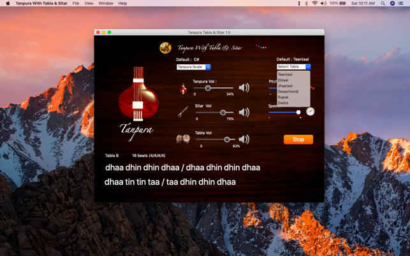Click the 'Tabla B' label
410x256 pixels.
click(x=112, y=155)
